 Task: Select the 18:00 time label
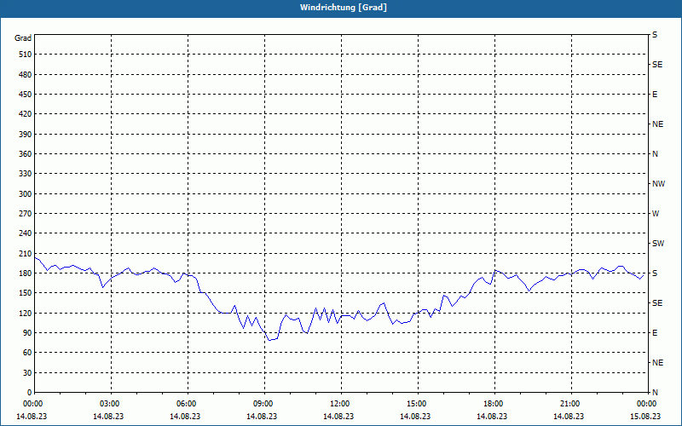click(x=492, y=404)
